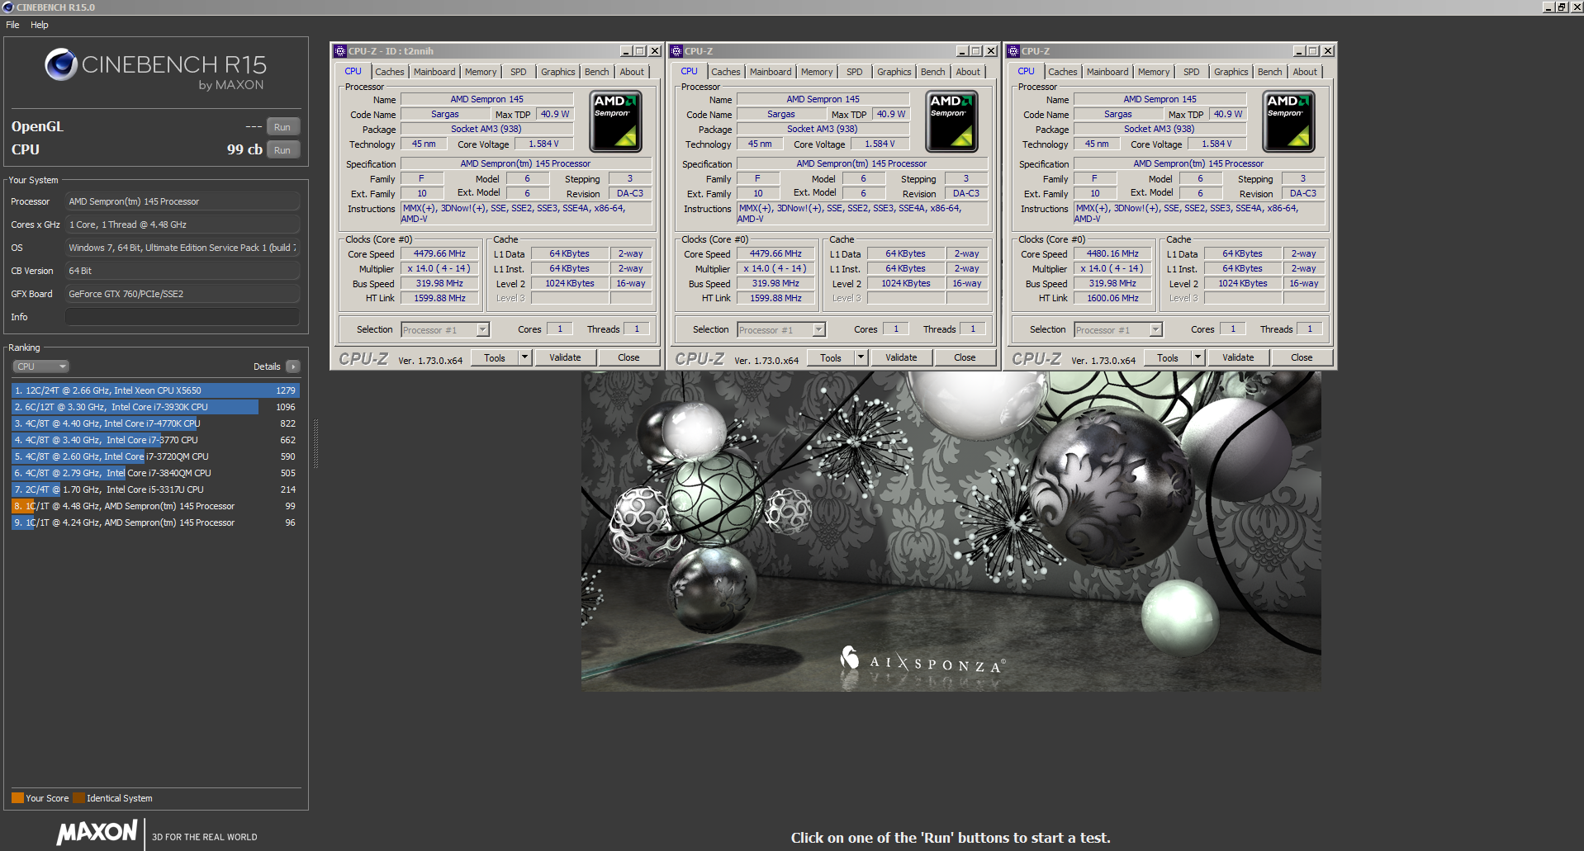The height and width of the screenshot is (851, 1584).
Task: Open About tab in third CPU-Z window
Action: tap(1306, 72)
